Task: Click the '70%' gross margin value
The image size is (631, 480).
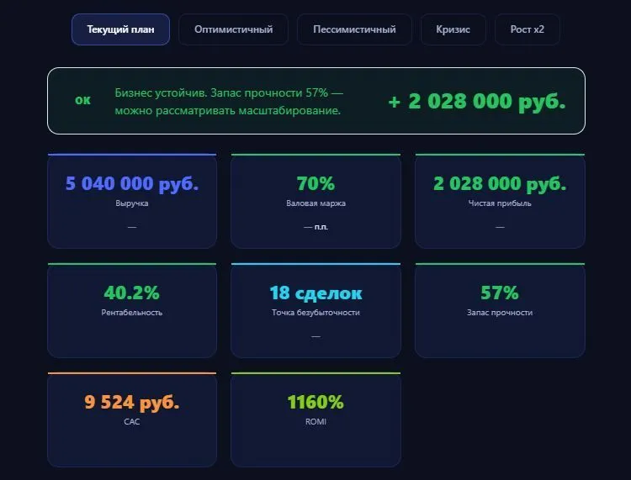Action: point(315,183)
